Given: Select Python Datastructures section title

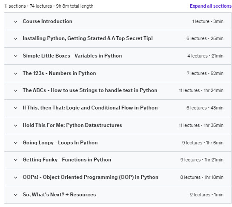Looking at the screenshot, I should coord(72,125).
